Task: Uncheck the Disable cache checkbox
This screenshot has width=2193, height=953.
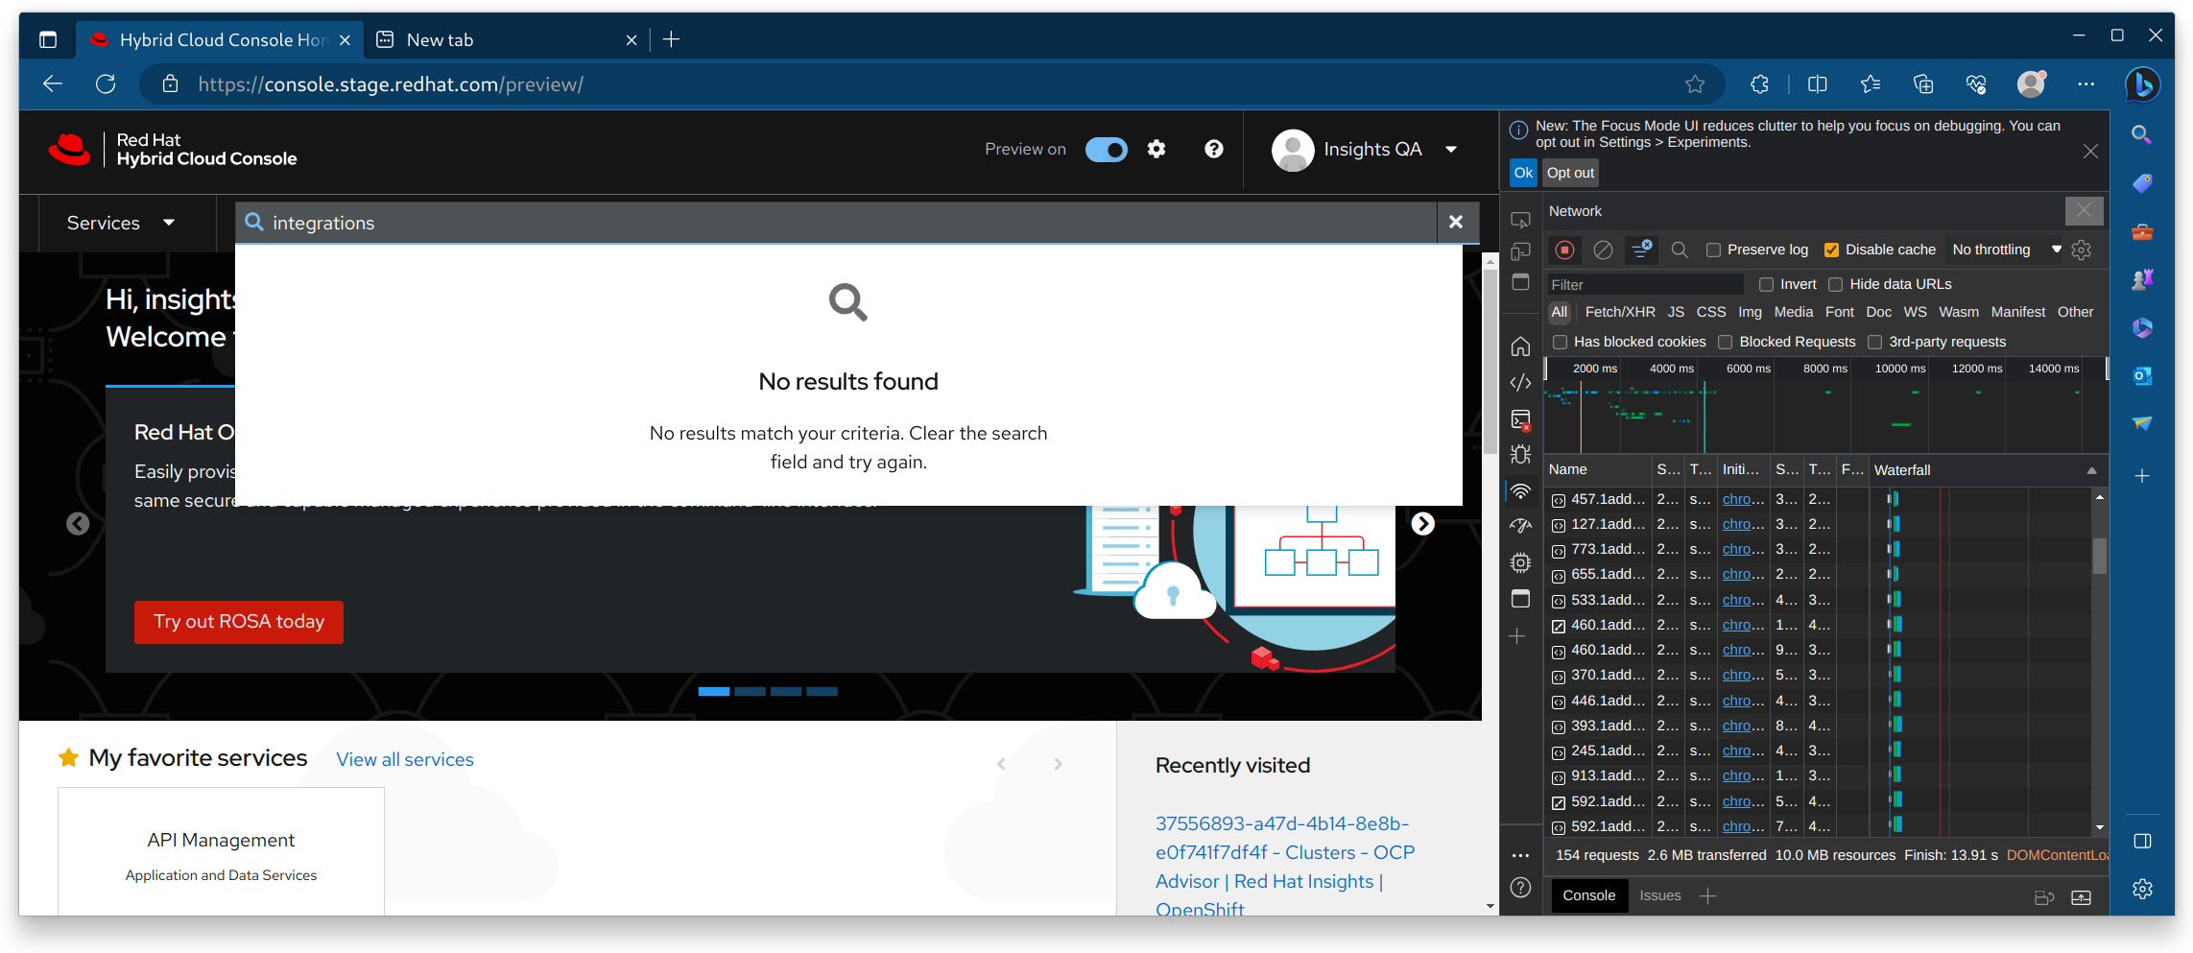Action: pyautogui.click(x=1831, y=250)
